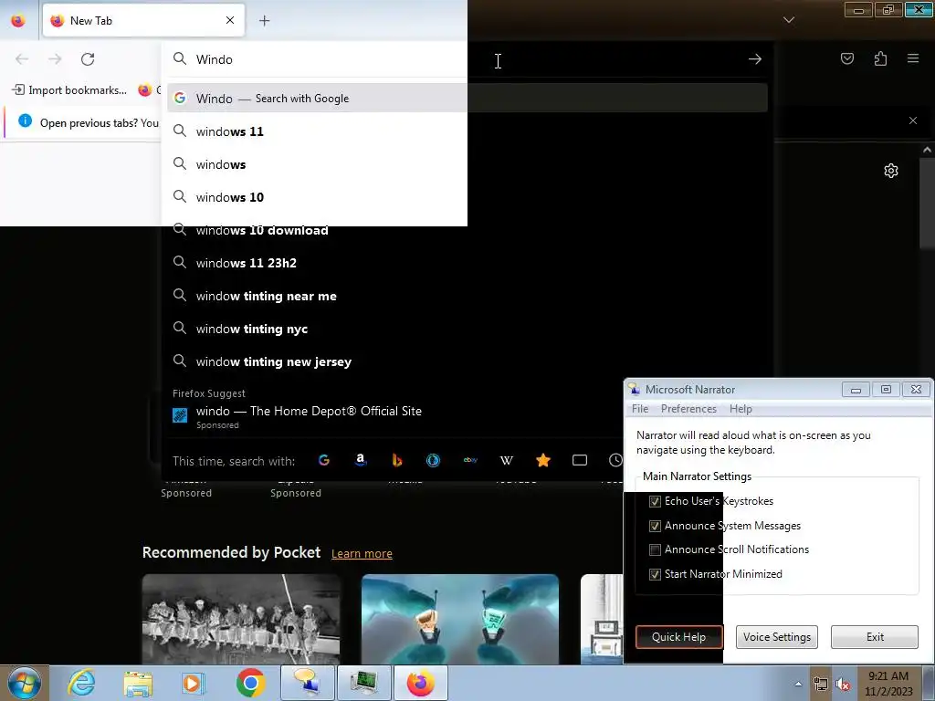The image size is (935, 701).
Task: Open Google Chrome from the taskbar
Action: (x=250, y=683)
